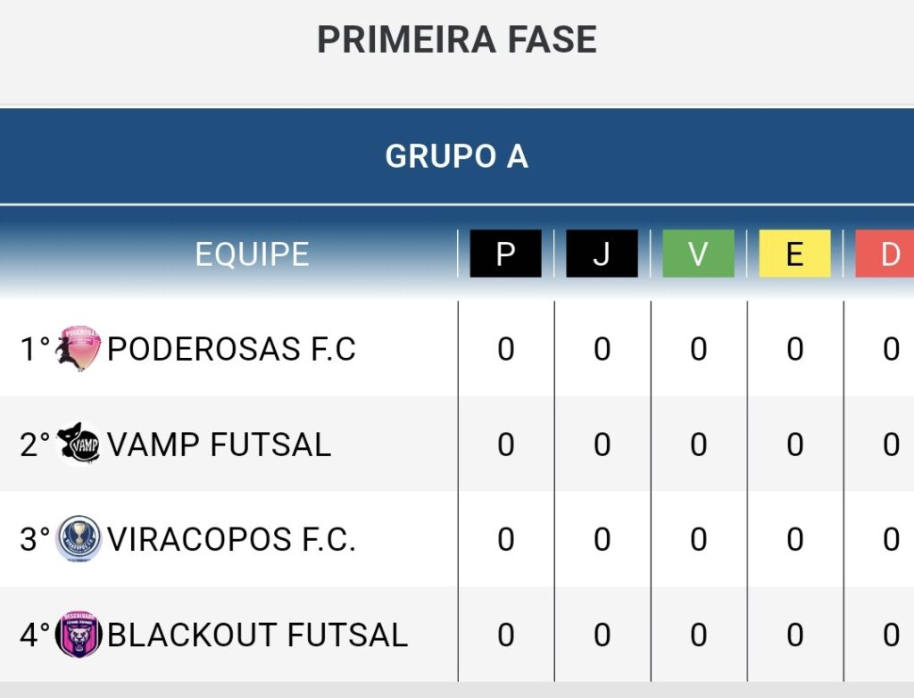Select the red D losses column header
This screenshot has width=914, height=698.
tap(885, 253)
